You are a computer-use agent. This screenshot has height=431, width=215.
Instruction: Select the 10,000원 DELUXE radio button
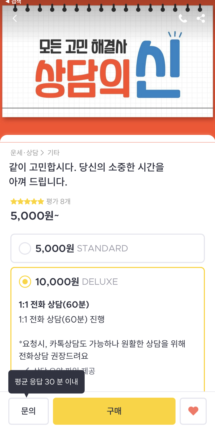point(25,282)
